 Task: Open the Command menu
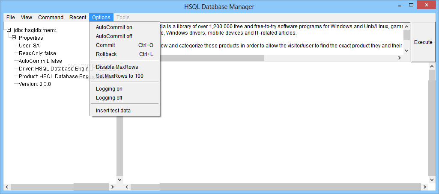click(x=51, y=18)
